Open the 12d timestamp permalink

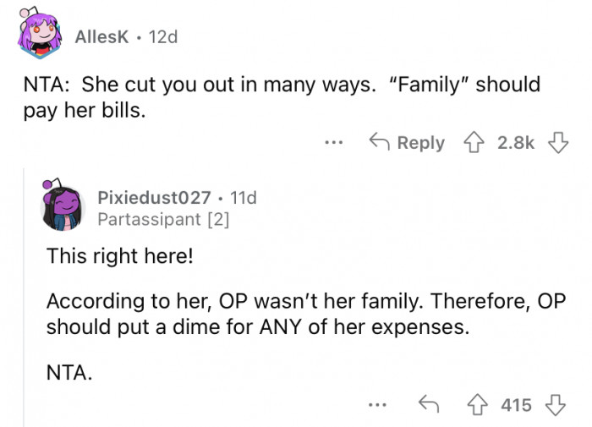tap(162, 37)
